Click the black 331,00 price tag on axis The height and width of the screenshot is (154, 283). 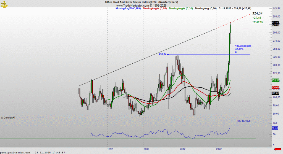coord(276,22)
